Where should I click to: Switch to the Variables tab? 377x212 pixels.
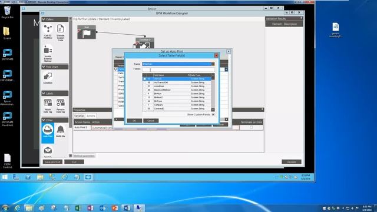click(79, 116)
